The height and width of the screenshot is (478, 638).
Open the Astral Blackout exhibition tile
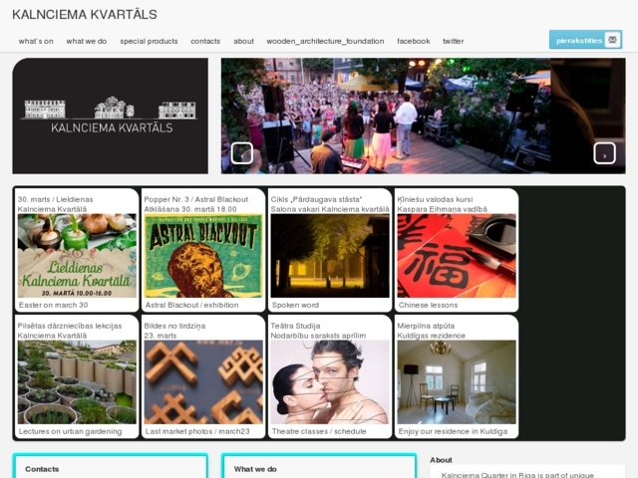coord(203,255)
